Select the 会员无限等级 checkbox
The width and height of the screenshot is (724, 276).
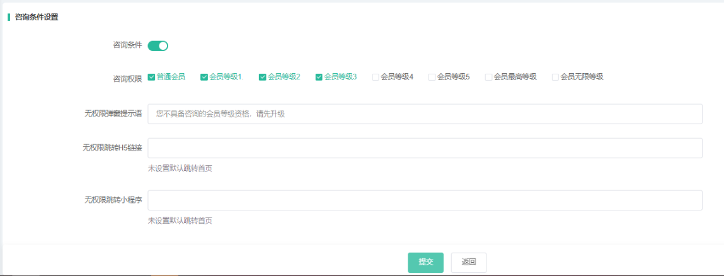tap(556, 77)
